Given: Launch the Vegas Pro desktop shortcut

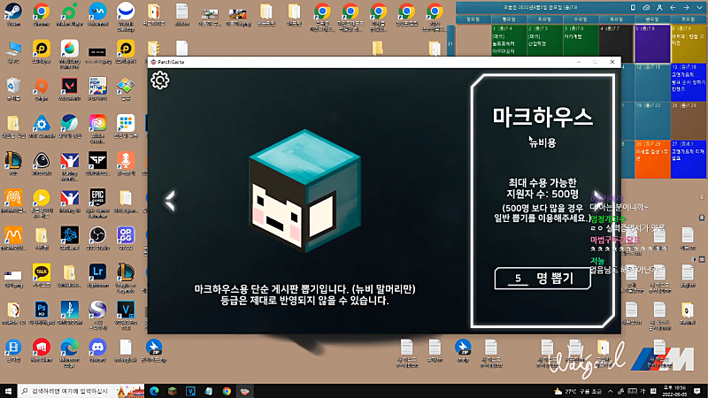Looking at the screenshot, I should click(126, 315).
